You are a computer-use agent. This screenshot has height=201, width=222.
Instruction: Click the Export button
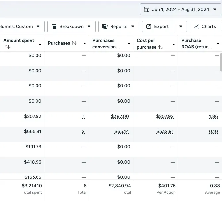click(158, 26)
